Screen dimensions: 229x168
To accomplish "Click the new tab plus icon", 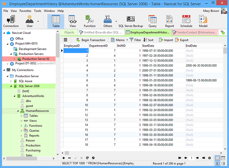I will 223,32.
